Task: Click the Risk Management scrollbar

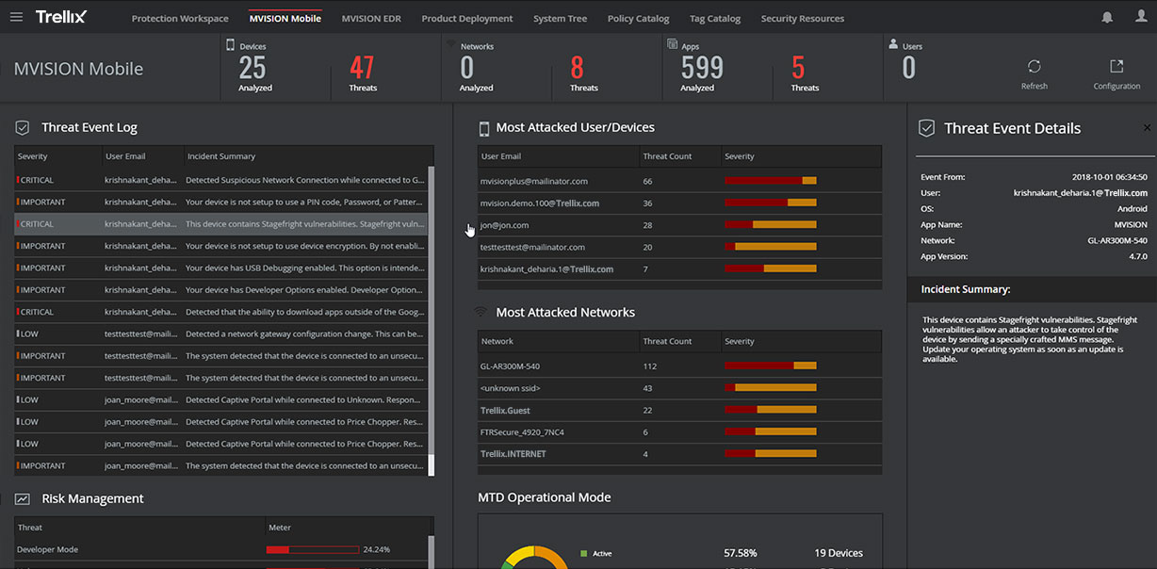Action: 432,553
